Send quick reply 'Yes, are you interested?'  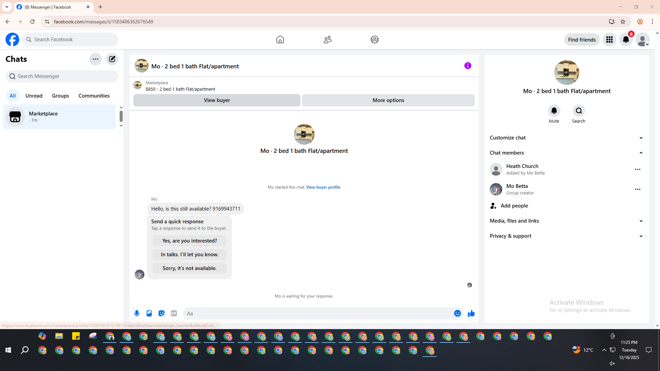189,241
